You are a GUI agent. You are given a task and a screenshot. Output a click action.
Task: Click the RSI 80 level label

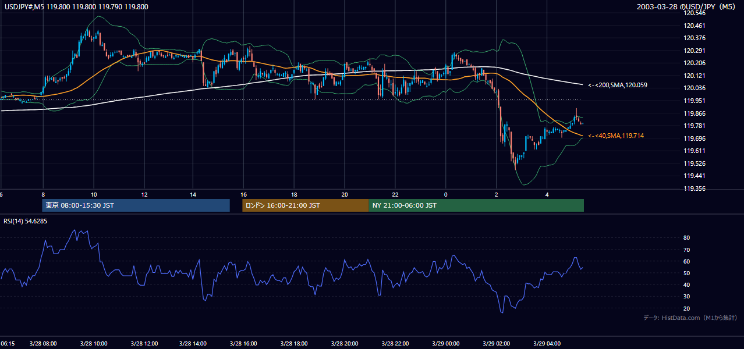(x=687, y=238)
